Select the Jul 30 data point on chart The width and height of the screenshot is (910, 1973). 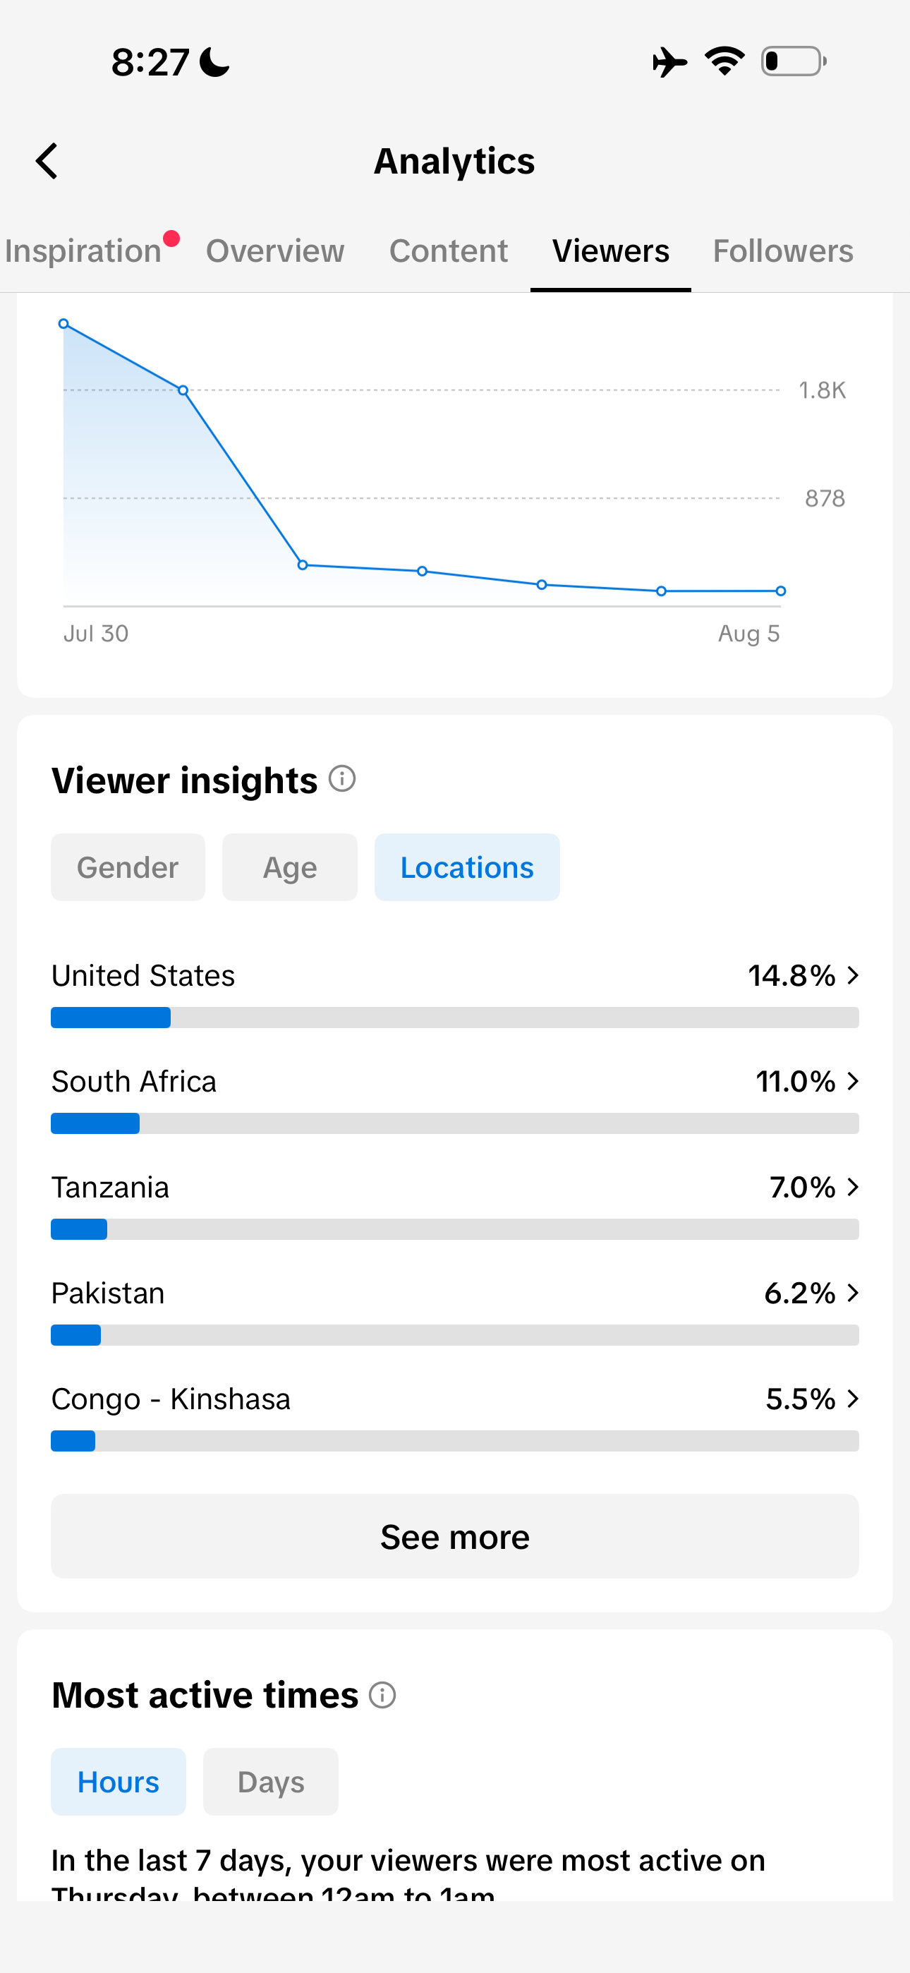pos(63,324)
